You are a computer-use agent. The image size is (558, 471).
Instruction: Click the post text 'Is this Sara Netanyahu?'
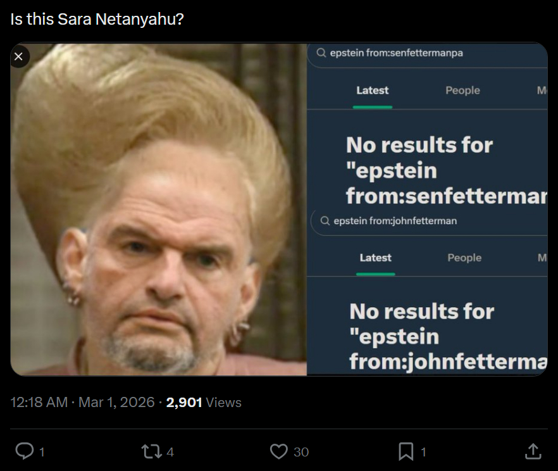click(x=97, y=19)
